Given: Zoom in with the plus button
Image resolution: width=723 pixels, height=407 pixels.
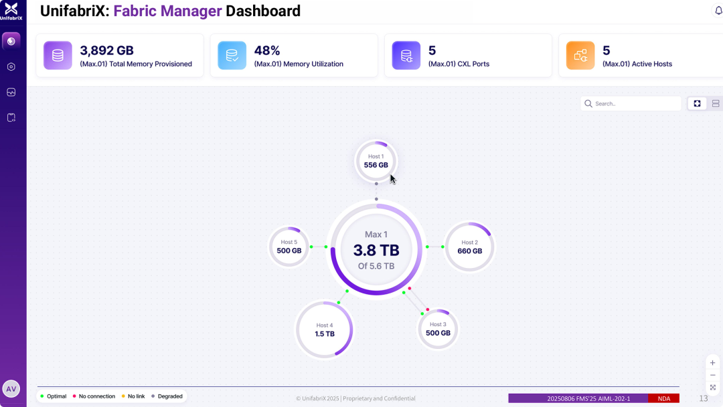Looking at the screenshot, I should click(x=713, y=363).
